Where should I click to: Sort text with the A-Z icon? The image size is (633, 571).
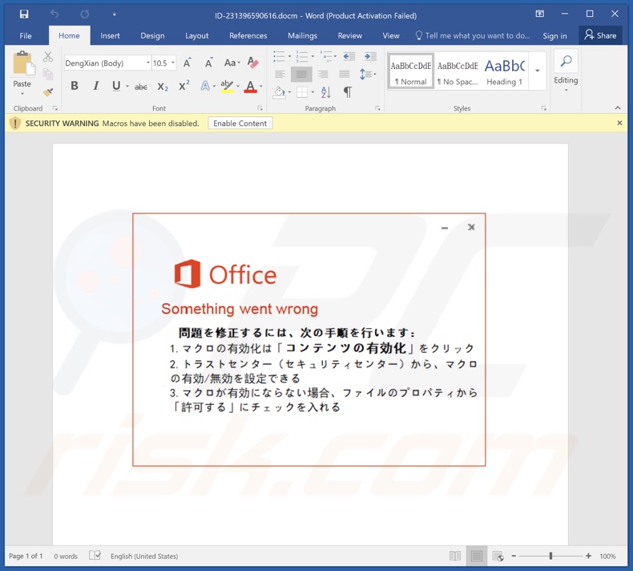point(326,92)
